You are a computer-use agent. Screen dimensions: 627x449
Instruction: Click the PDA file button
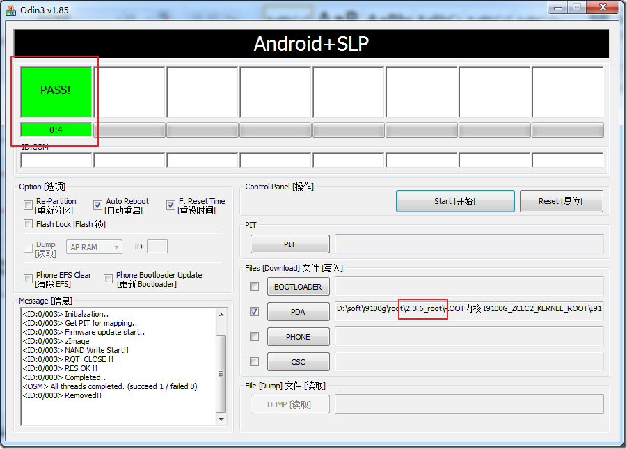pos(299,311)
